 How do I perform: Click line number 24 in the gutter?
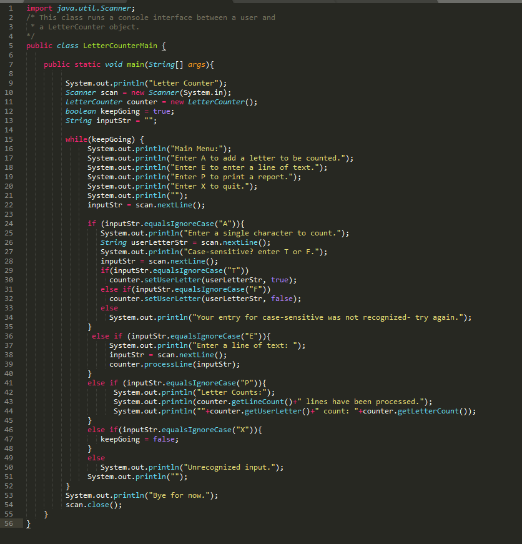[x=9, y=224]
